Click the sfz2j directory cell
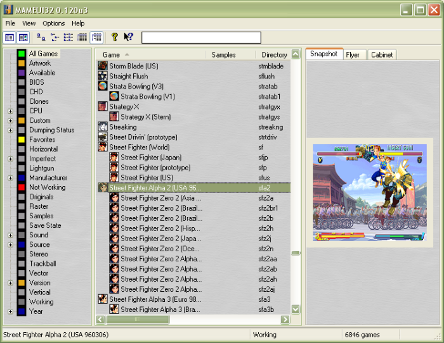 click(264, 239)
